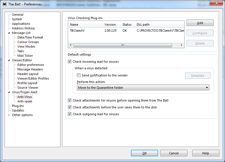Click the Delete plug-in button
The width and height of the screenshot is (225, 162).
[x=200, y=43]
